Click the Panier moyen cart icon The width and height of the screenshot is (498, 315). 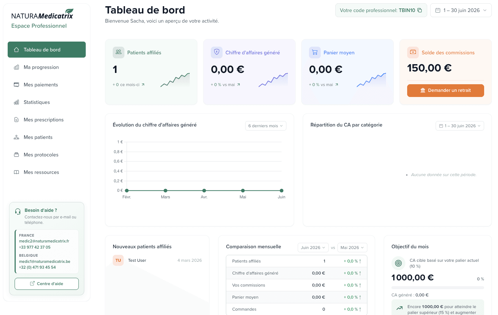coord(315,52)
